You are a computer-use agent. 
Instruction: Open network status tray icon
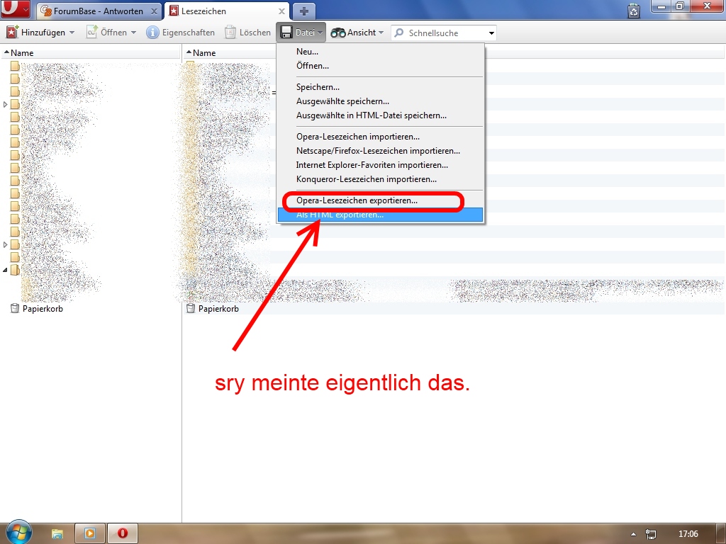click(651, 534)
